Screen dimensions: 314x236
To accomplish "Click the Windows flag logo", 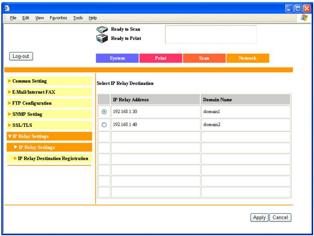I will 304,18.
